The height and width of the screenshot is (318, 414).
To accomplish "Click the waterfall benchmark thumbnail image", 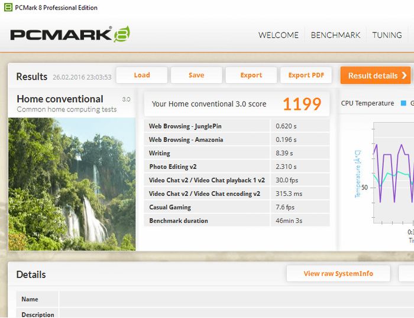I will click(x=72, y=184).
